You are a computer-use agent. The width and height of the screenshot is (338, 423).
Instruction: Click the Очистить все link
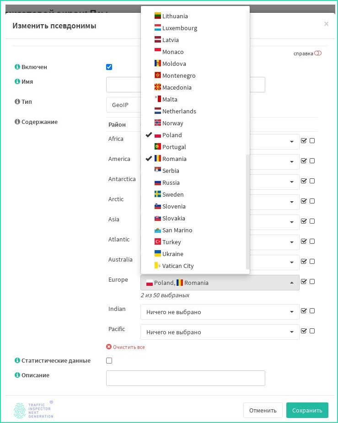point(129,347)
